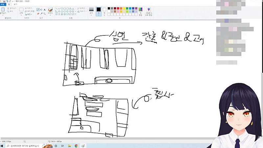
Task: Choose the Curve shape
Action: point(59,9)
